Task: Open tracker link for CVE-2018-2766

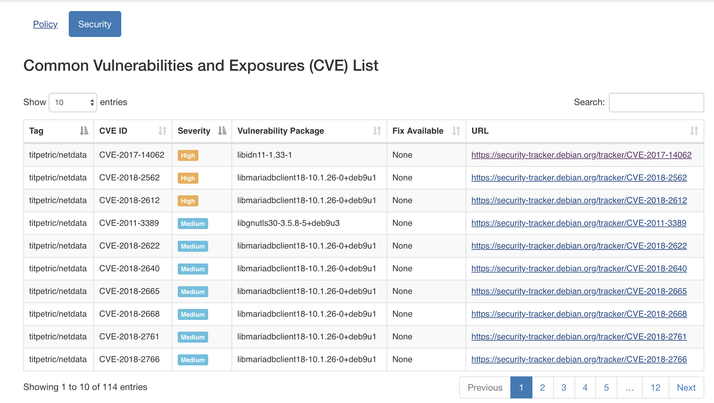Action: [579, 360]
